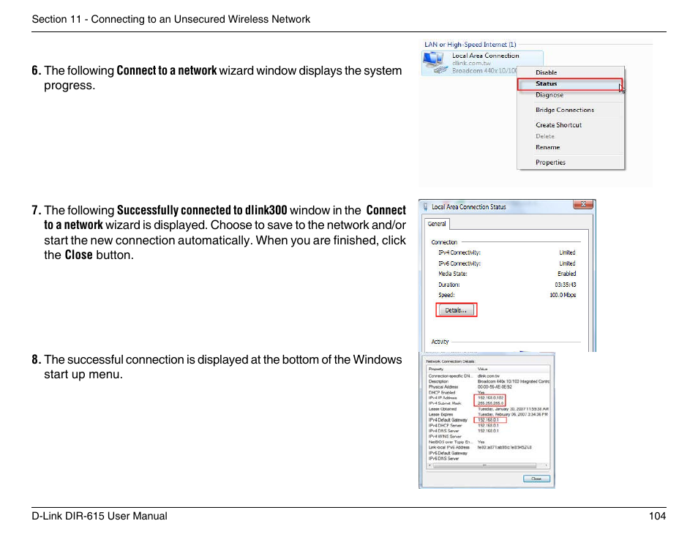Click the Value column header
Viewport: 698px width, 540px height.
click(x=513, y=369)
